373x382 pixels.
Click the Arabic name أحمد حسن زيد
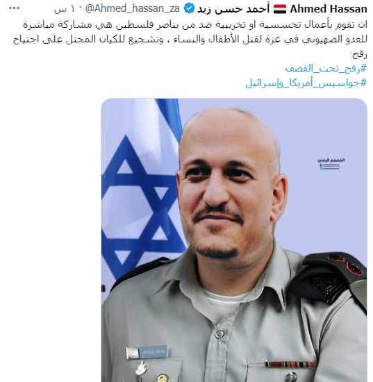click(x=233, y=9)
